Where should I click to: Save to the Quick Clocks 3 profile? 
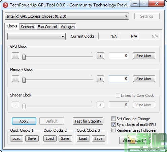99,138
